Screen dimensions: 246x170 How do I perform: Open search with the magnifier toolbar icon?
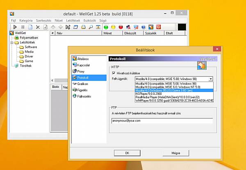(x=91, y=27)
